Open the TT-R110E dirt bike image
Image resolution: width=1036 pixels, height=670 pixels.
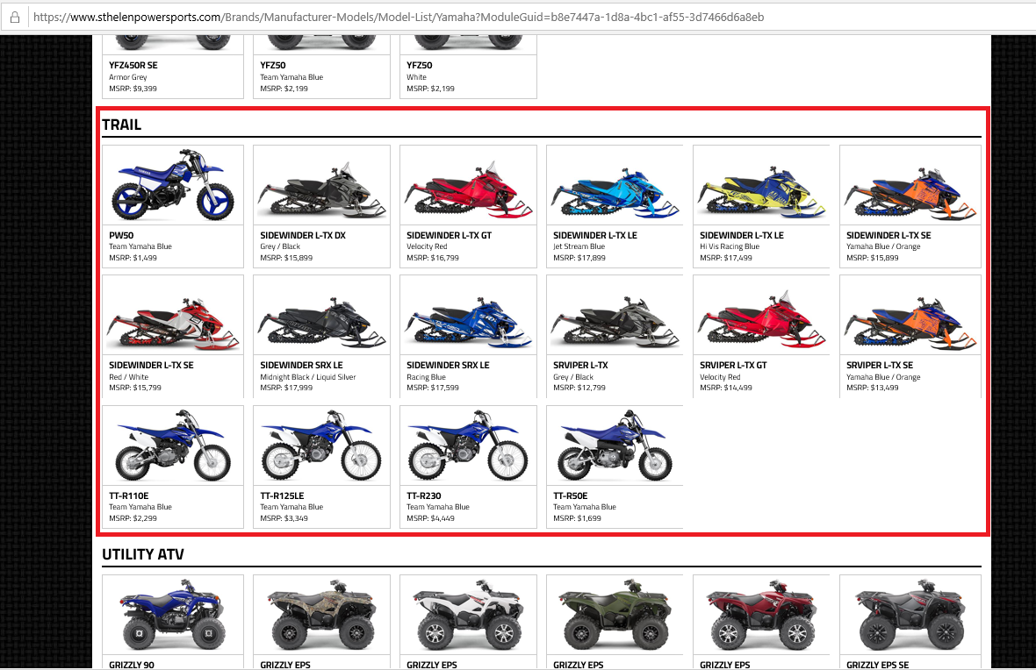[x=173, y=445]
